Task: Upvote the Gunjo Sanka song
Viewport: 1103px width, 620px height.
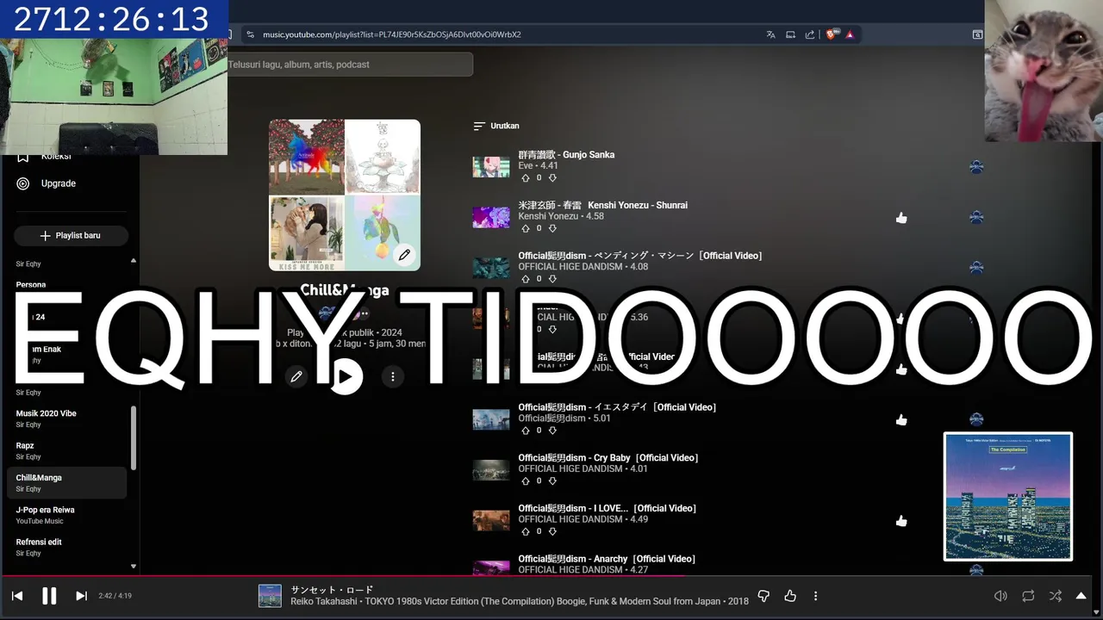Action: click(526, 177)
